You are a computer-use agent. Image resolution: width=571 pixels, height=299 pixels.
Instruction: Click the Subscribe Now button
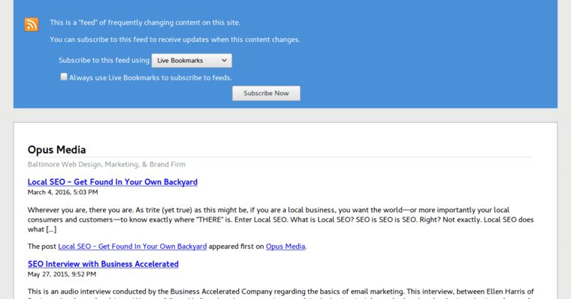266,94
